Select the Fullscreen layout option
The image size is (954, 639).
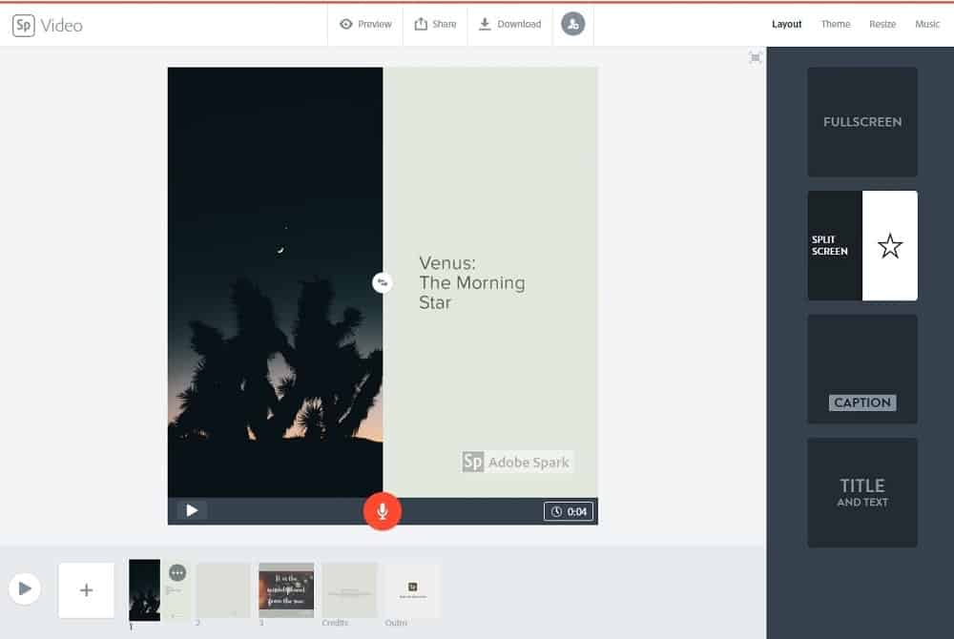click(861, 121)
